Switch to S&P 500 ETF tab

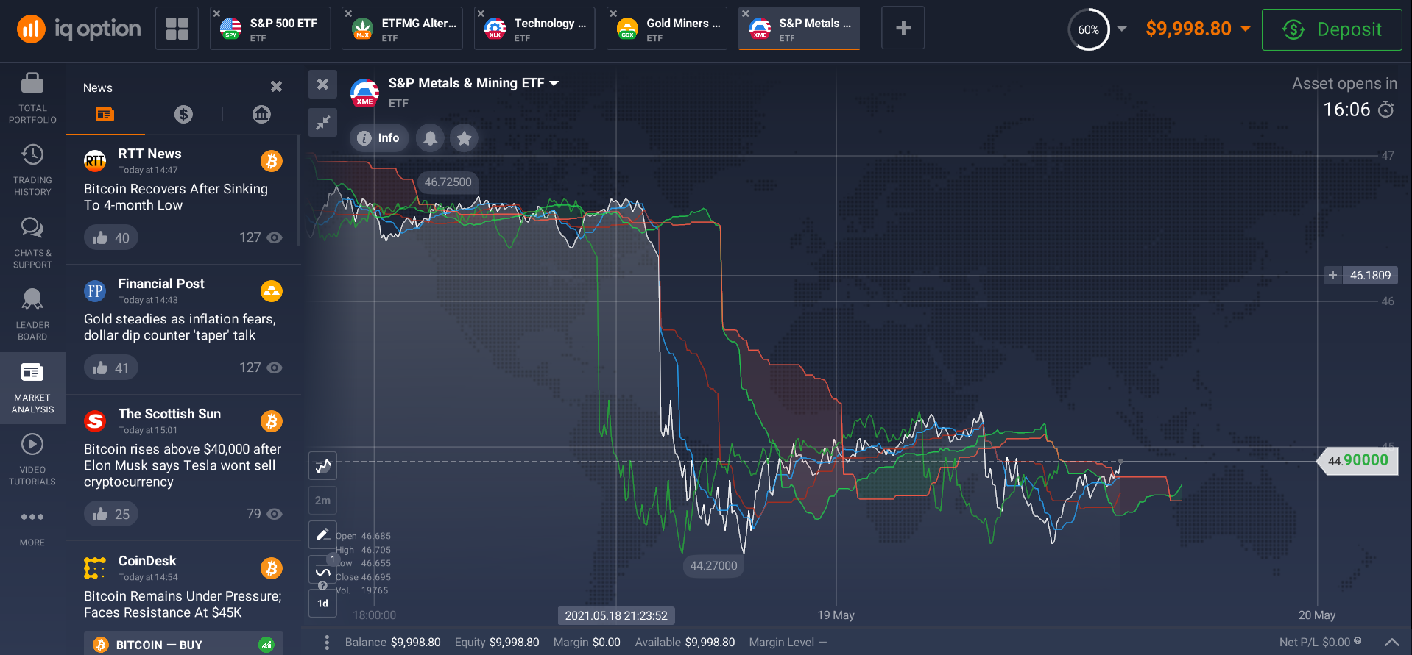point(270,29)
